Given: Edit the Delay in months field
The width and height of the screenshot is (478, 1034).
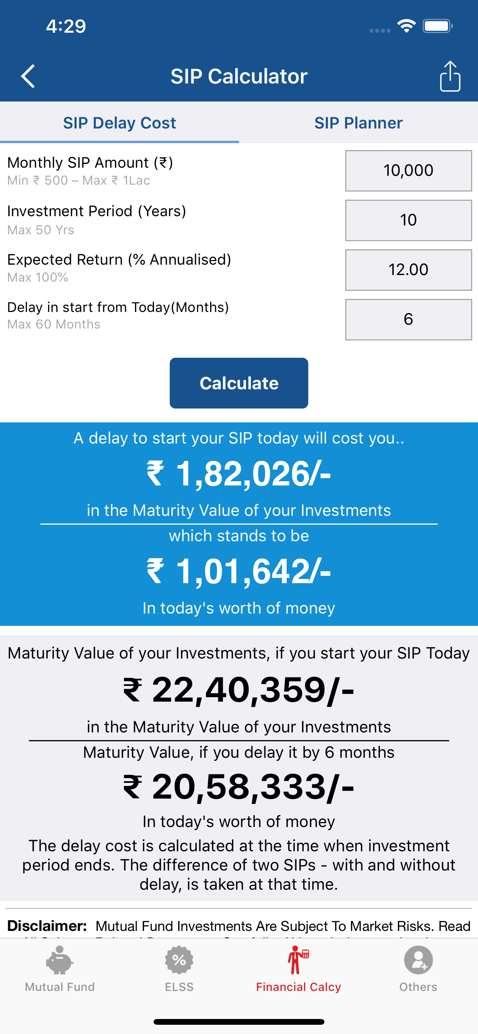Looking at the screenshot, I should pos(408,320).
